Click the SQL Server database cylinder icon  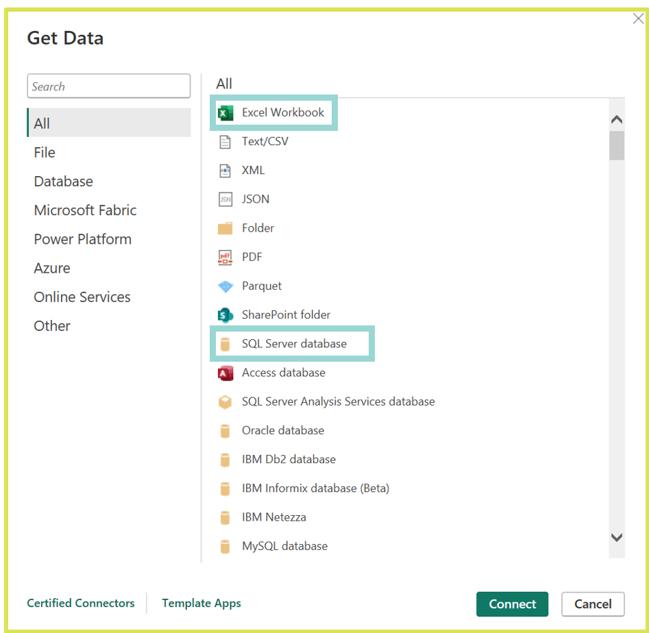point(225,344)
